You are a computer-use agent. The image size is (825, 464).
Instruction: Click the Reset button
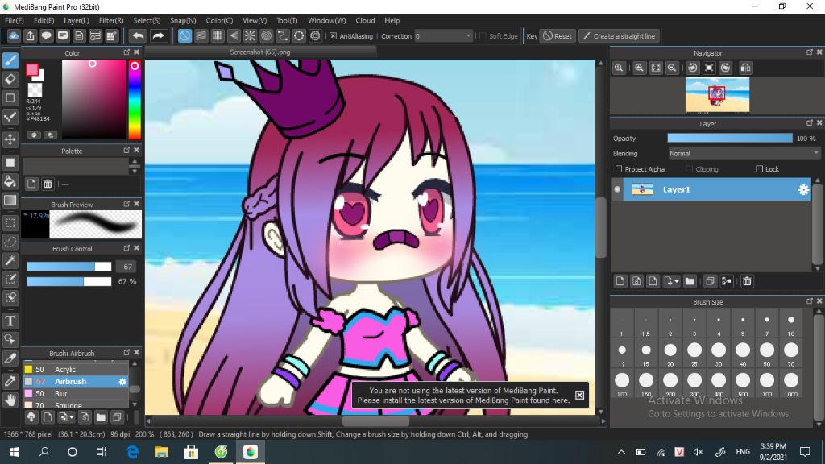click(558, 35)
